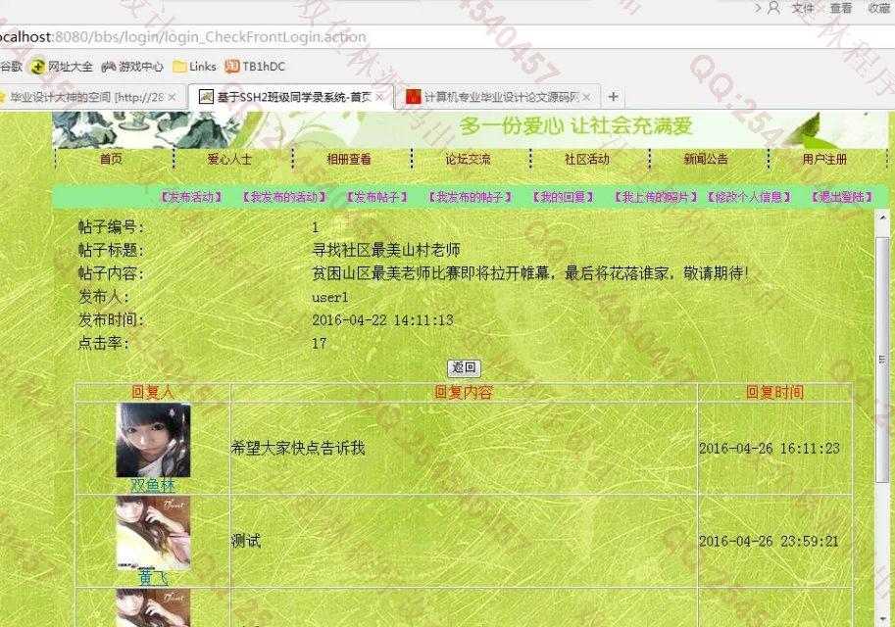Image resolution: width=895 pixels, height=627 pixels.
Task: Open the Links bookmark folder
Action: 194,67
